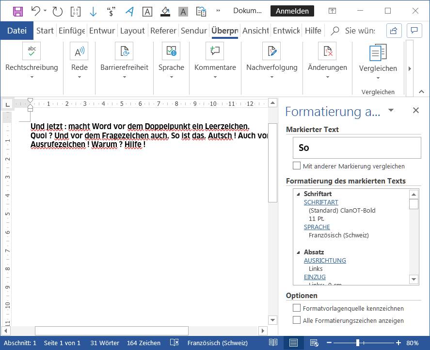Click the Vergleichen compare documents icon
Viewport: 430px width, 350px height.
pyautogui.click(x=378, y=52)
